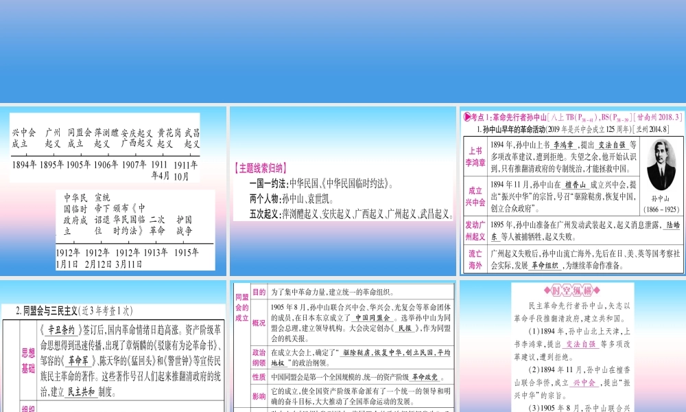Open the 考点1 革命先行者孙中山 slide thumbnail
Viewport: 686px width, 412px height.
(573, 191)
